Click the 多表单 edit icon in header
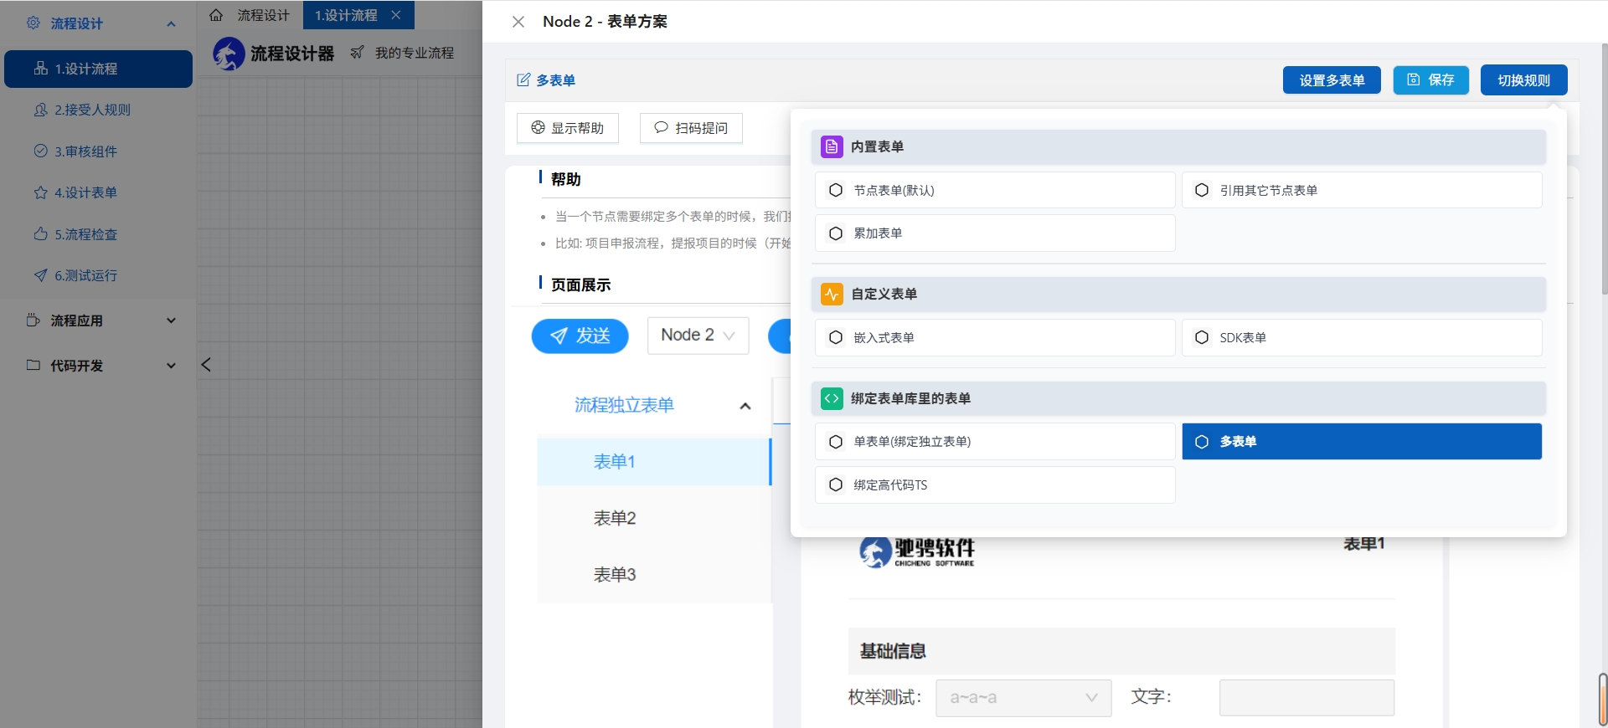This screenshot has height=728, width=1608. coord(523,80)
